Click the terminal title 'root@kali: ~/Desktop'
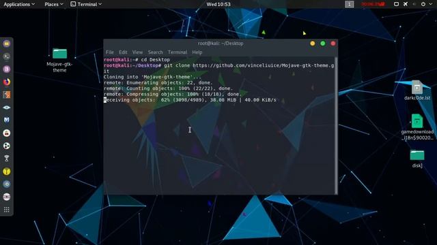 click(221, 44)
